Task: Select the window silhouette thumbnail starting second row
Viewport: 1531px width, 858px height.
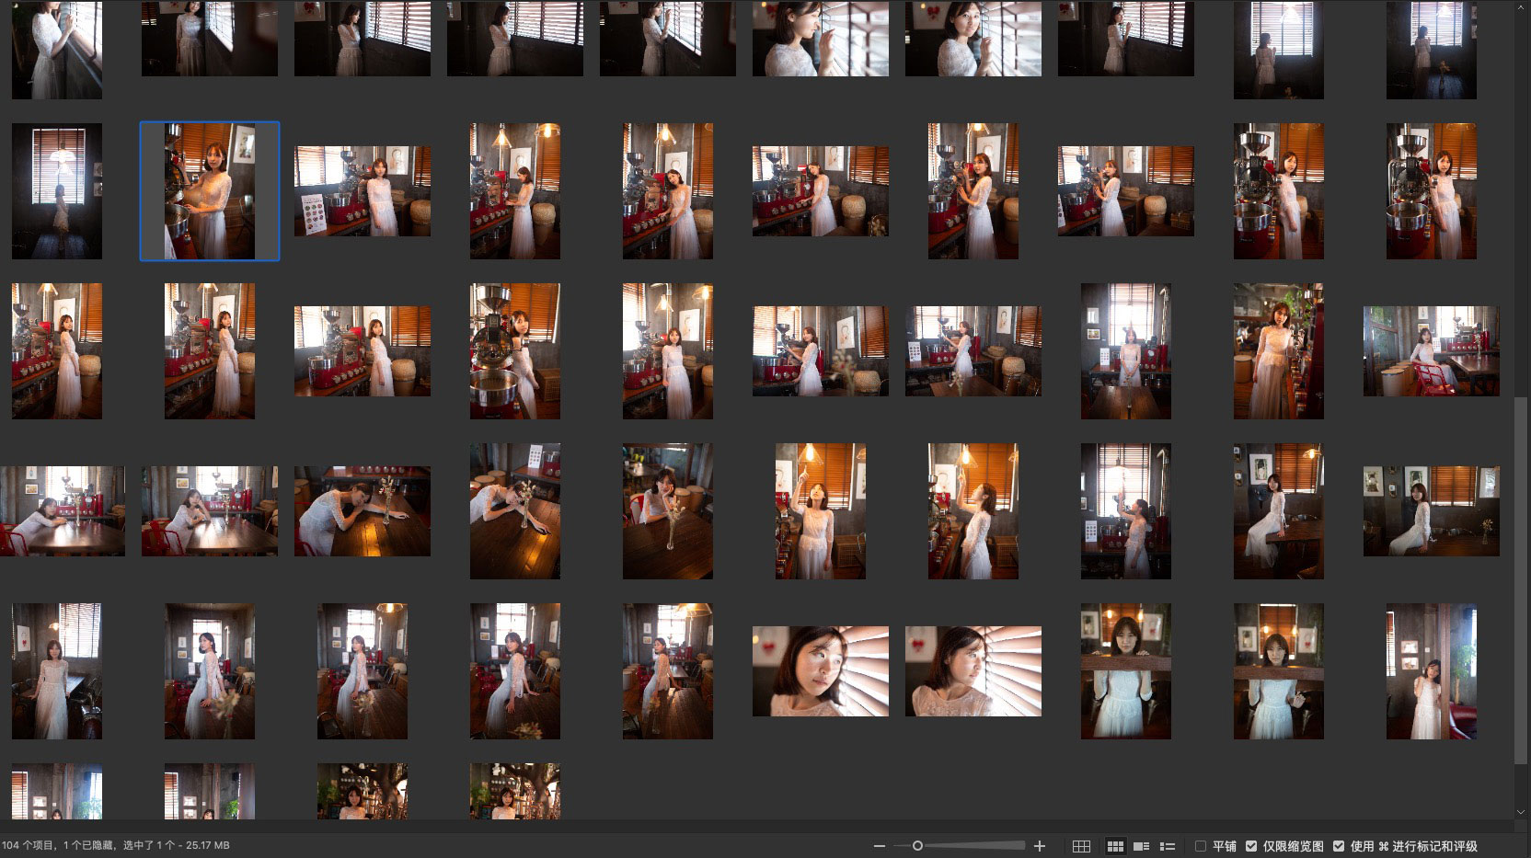Action: 57,191
